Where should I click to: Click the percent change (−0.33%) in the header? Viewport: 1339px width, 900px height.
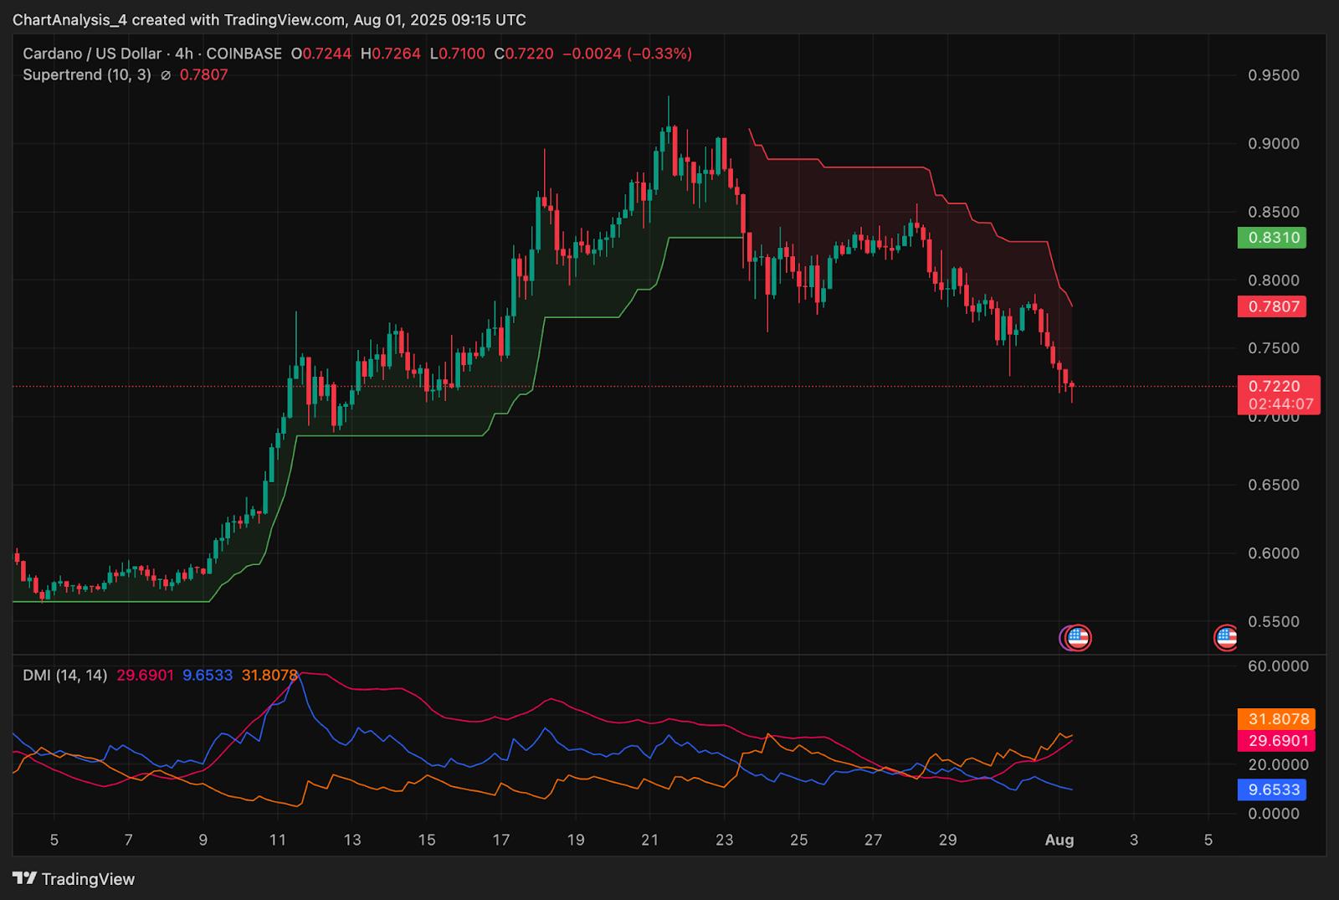pos(659,54)
